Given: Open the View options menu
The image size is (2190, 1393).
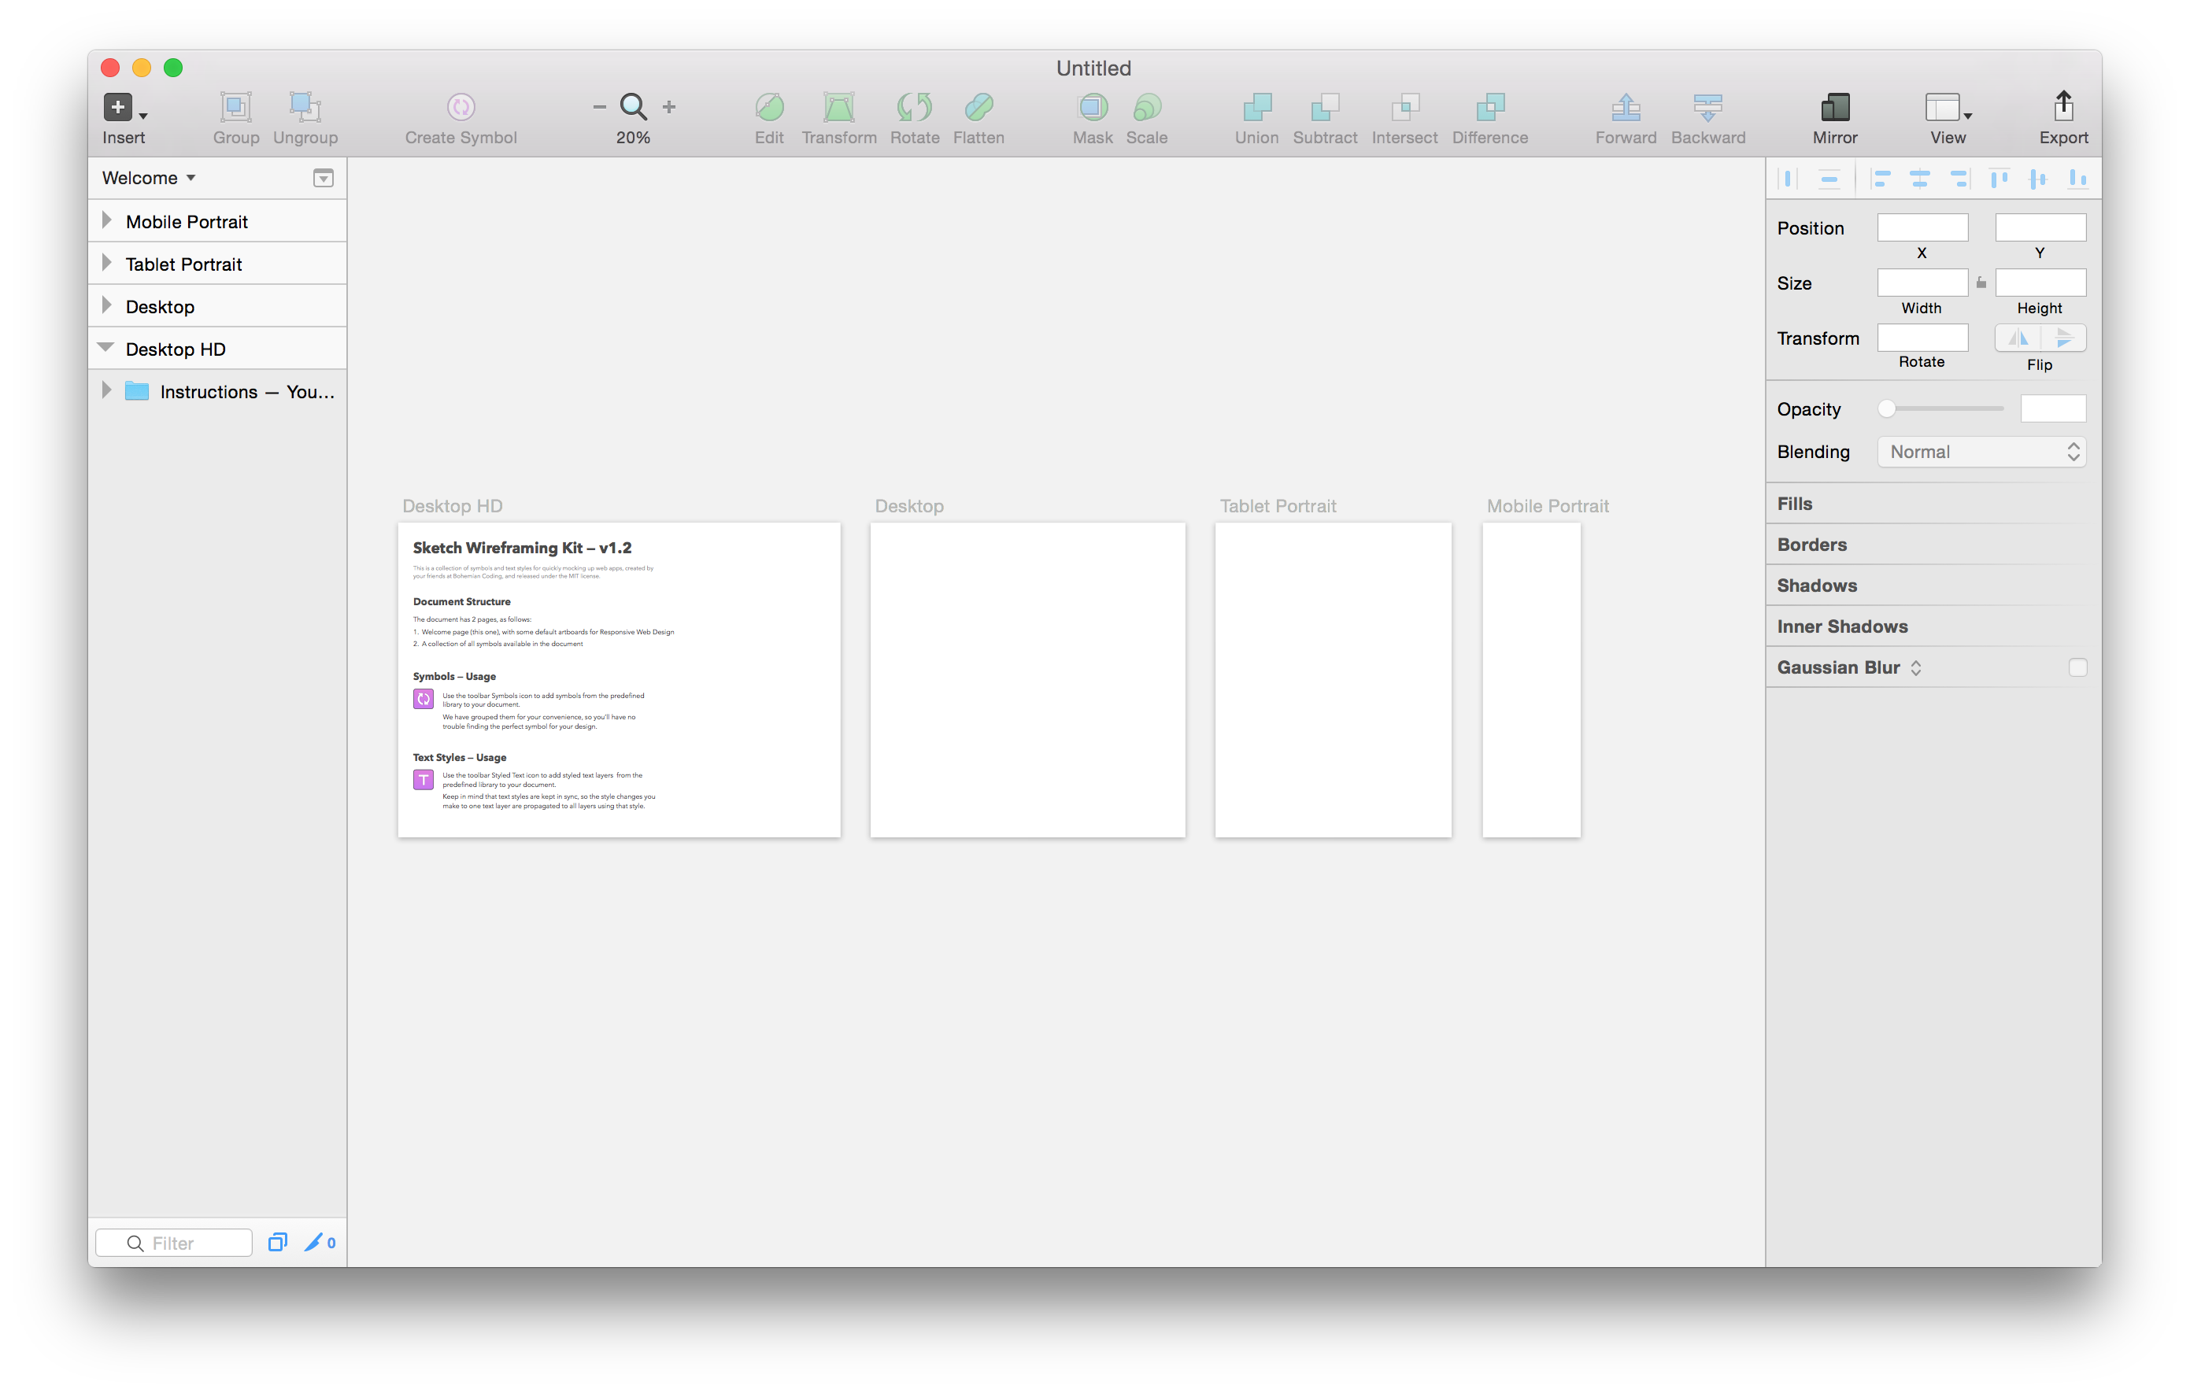Looking at the screenshot, I should [1948, 107].
